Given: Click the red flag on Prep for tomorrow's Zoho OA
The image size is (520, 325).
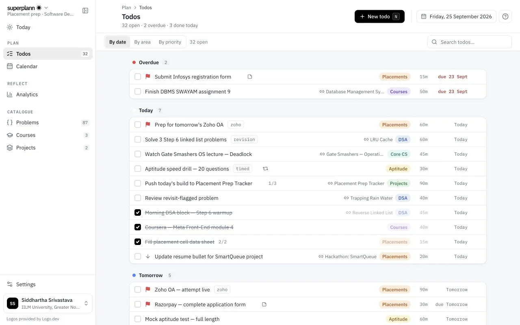Looking at the screenshot, I should 148,125.
